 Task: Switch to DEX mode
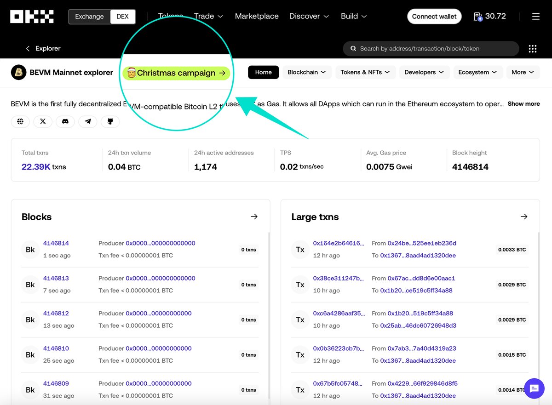pyautogui.click(x=122, y=17)
